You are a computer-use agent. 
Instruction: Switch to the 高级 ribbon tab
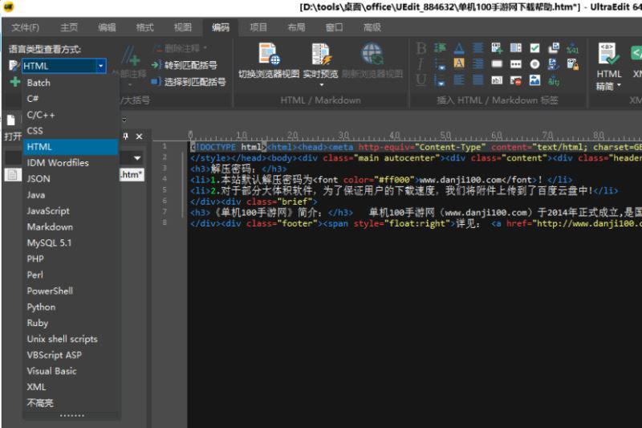[372, 27]
